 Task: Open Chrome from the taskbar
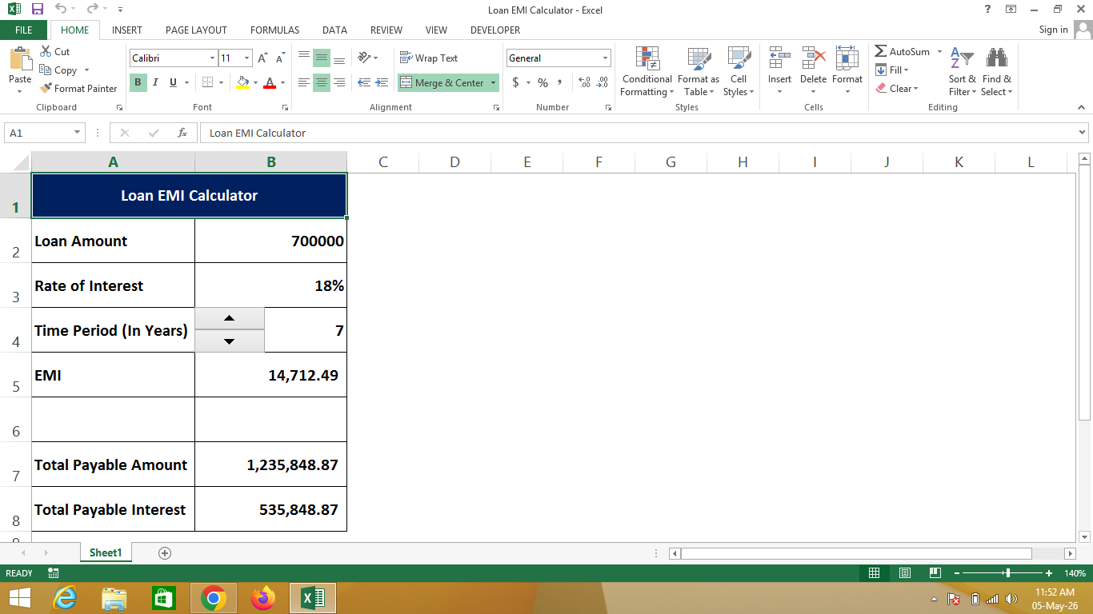coord(213,598)
